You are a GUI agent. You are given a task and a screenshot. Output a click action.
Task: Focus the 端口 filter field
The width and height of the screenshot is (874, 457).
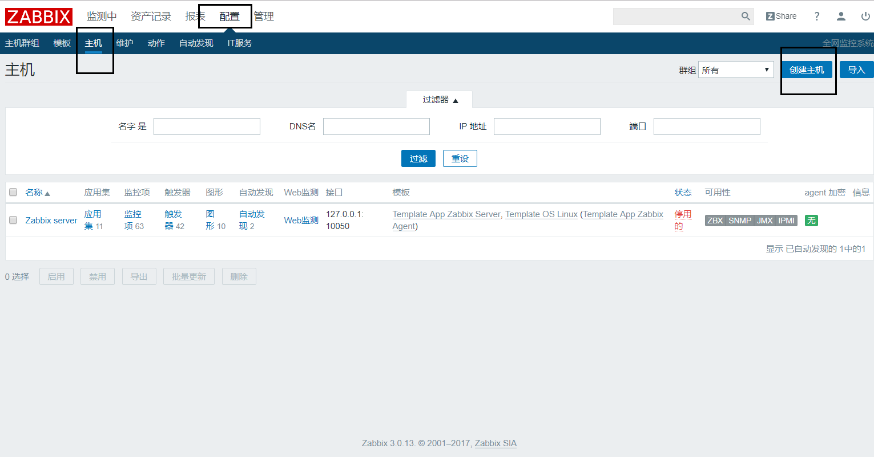(707, 127)
